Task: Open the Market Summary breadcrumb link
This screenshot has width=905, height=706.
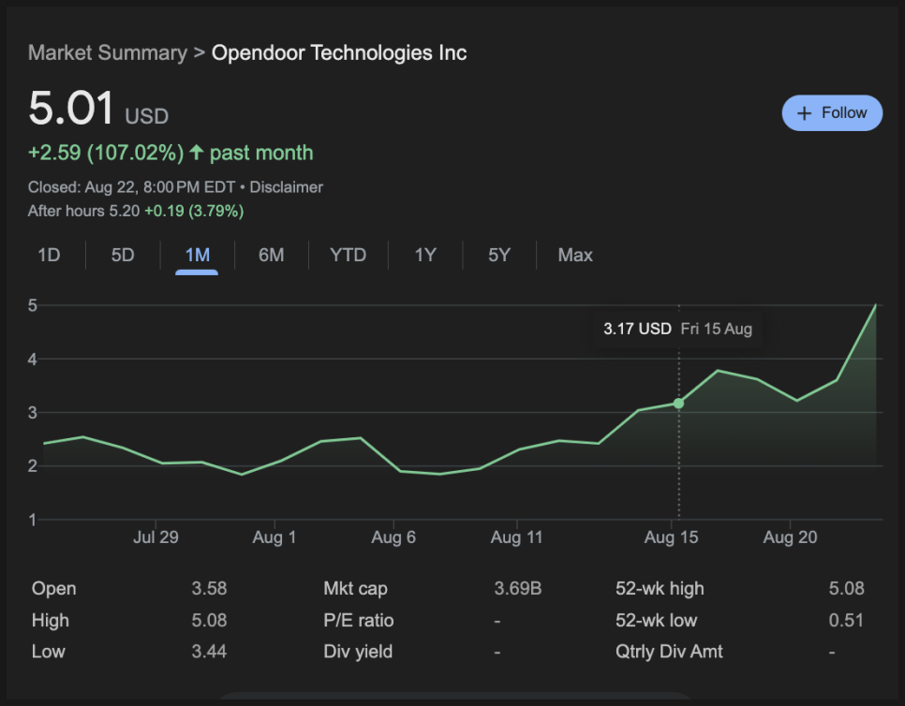Action: coord(108,53)
